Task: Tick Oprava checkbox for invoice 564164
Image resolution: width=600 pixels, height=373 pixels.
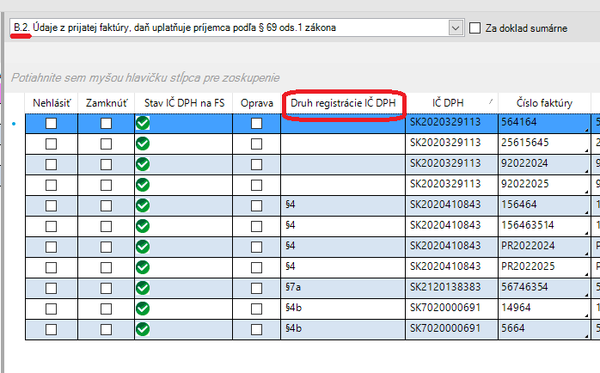Action: tap(256, 123)
